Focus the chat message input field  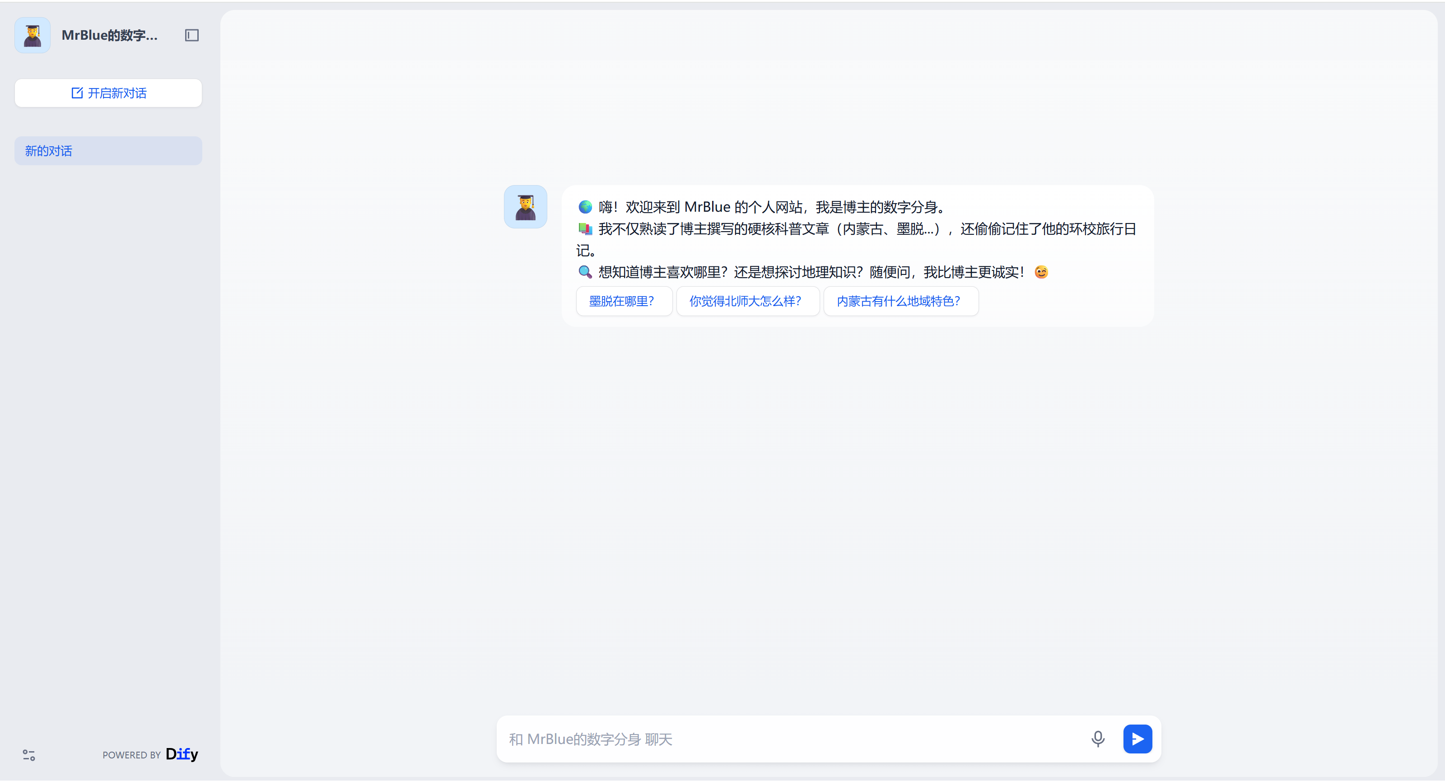tap(785, 739)
